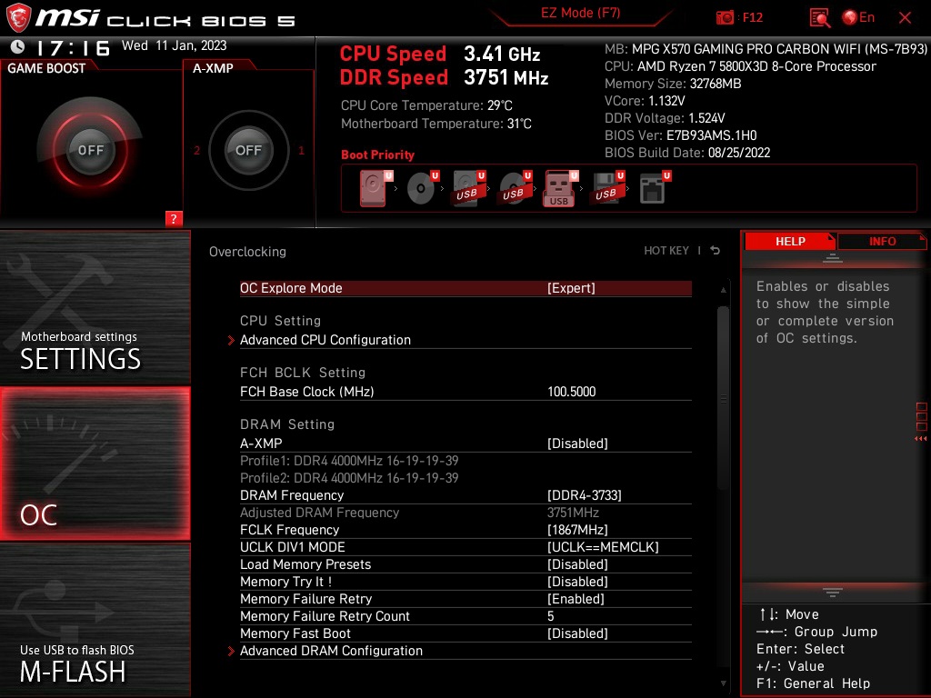
Task: Click the DDR Speed 3751 MHz readout
Action: coord(444,78)
